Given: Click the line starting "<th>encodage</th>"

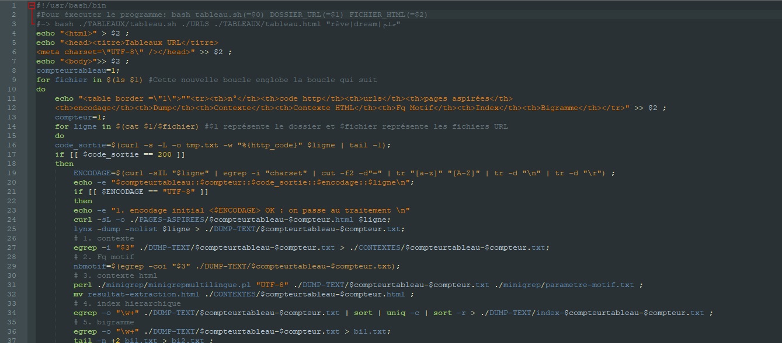Looking at the screenshot, I should [361, 108].
